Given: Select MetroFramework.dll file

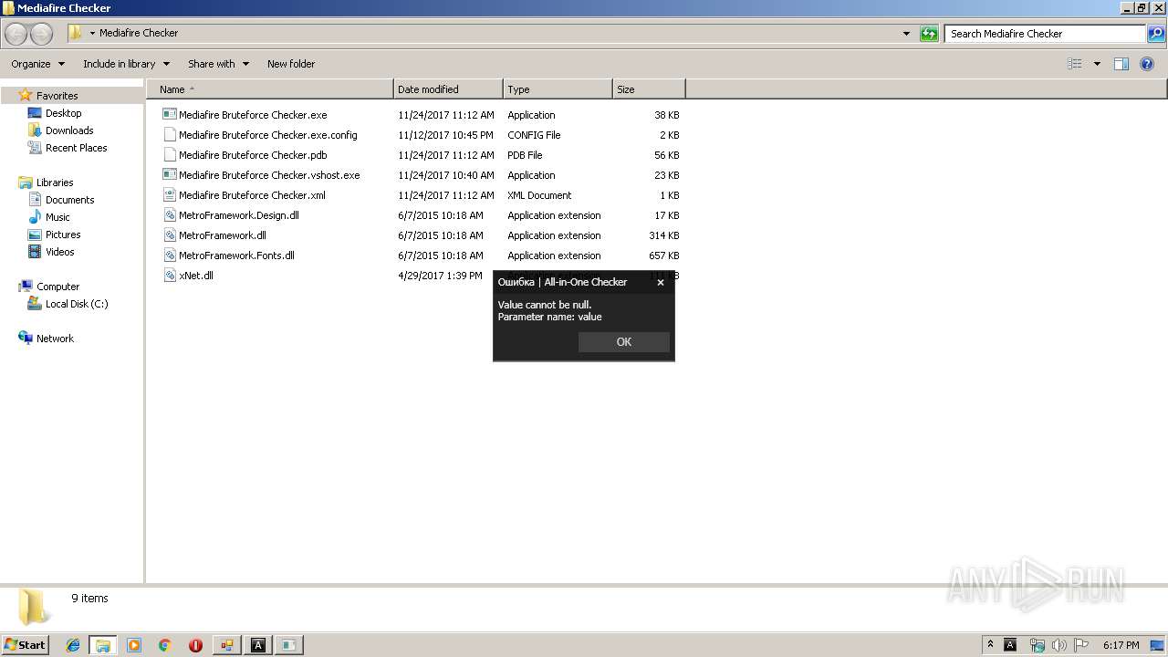Looking at the screenshot, I should pyautogui.click(x=223, y=235).
